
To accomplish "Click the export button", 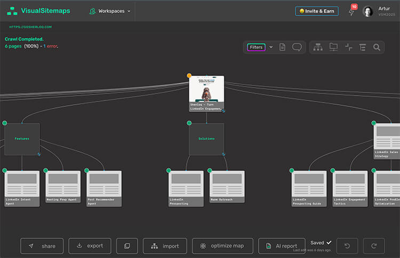I will pos(90,246).
